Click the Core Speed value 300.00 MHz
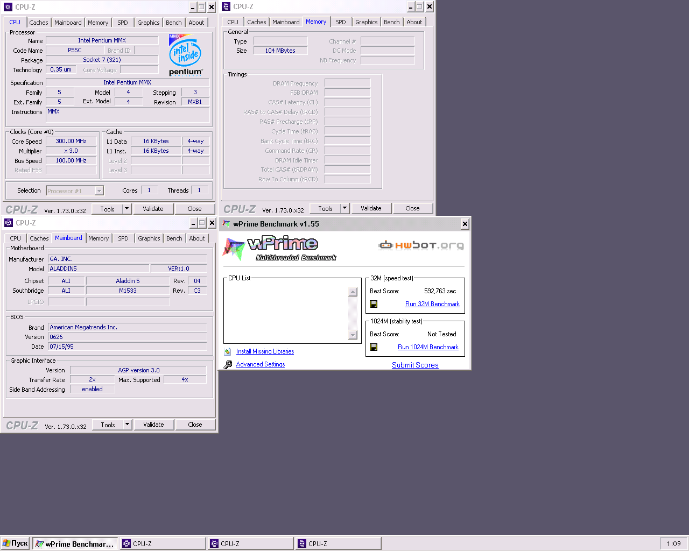This screenshot has width=689, height=551. pos(71,141)
